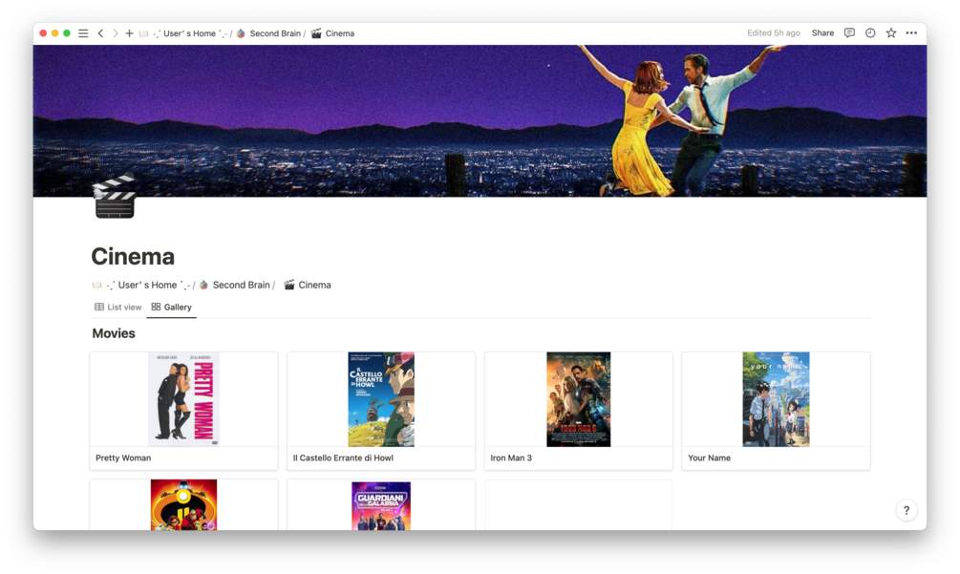Open User's Home in top breadcrumb

click(x=189, y=33)
